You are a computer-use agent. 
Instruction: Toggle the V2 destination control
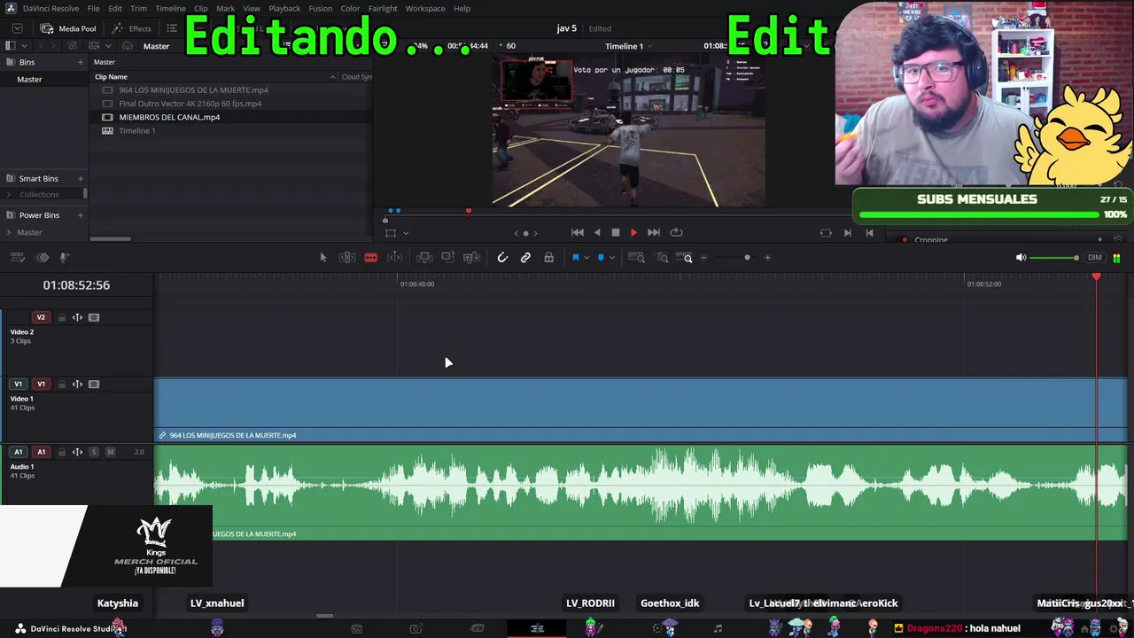(41, 317)
